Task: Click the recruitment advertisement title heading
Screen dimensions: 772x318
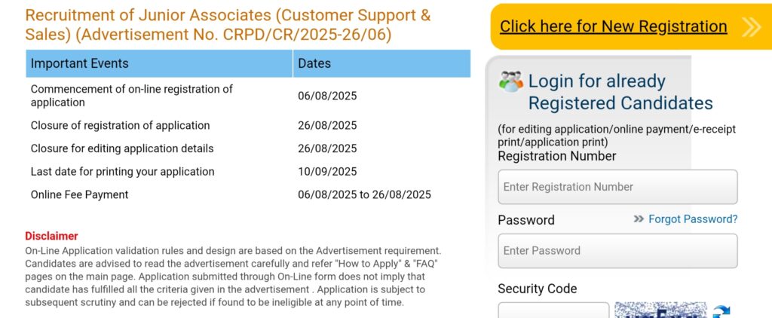Action: click(228, 25)
